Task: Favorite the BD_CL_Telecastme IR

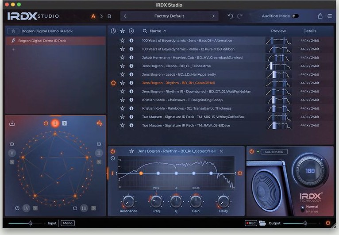Action: (123, 66)
